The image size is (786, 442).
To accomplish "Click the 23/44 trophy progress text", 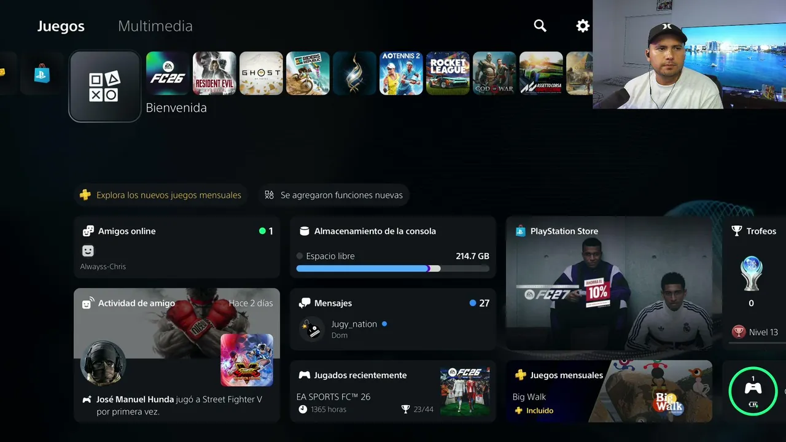I will pyautogui.click(x=424, y=409).
